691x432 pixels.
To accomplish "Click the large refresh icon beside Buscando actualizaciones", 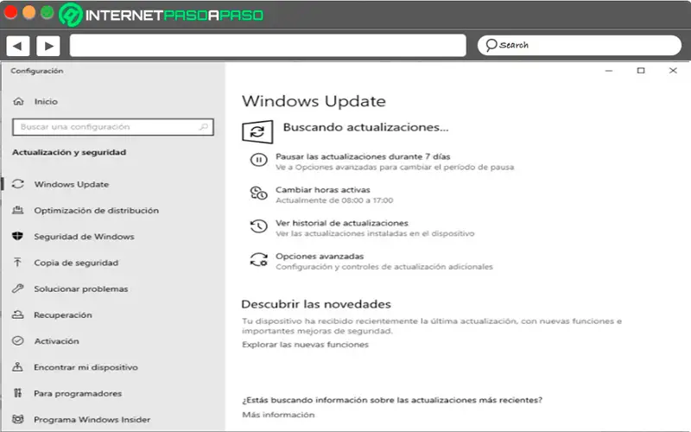I will (257, 131).
